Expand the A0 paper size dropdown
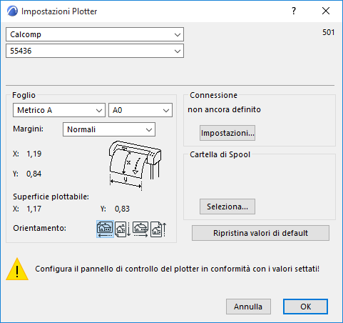 140,110
